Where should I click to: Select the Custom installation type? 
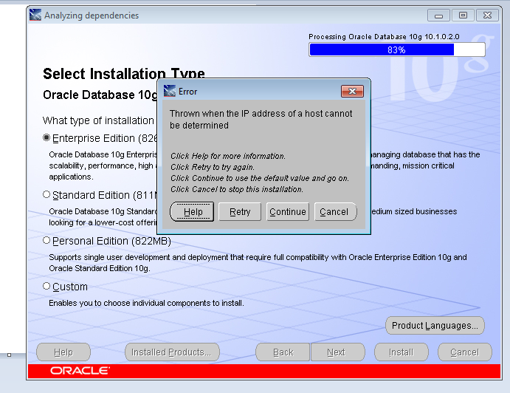47,286
